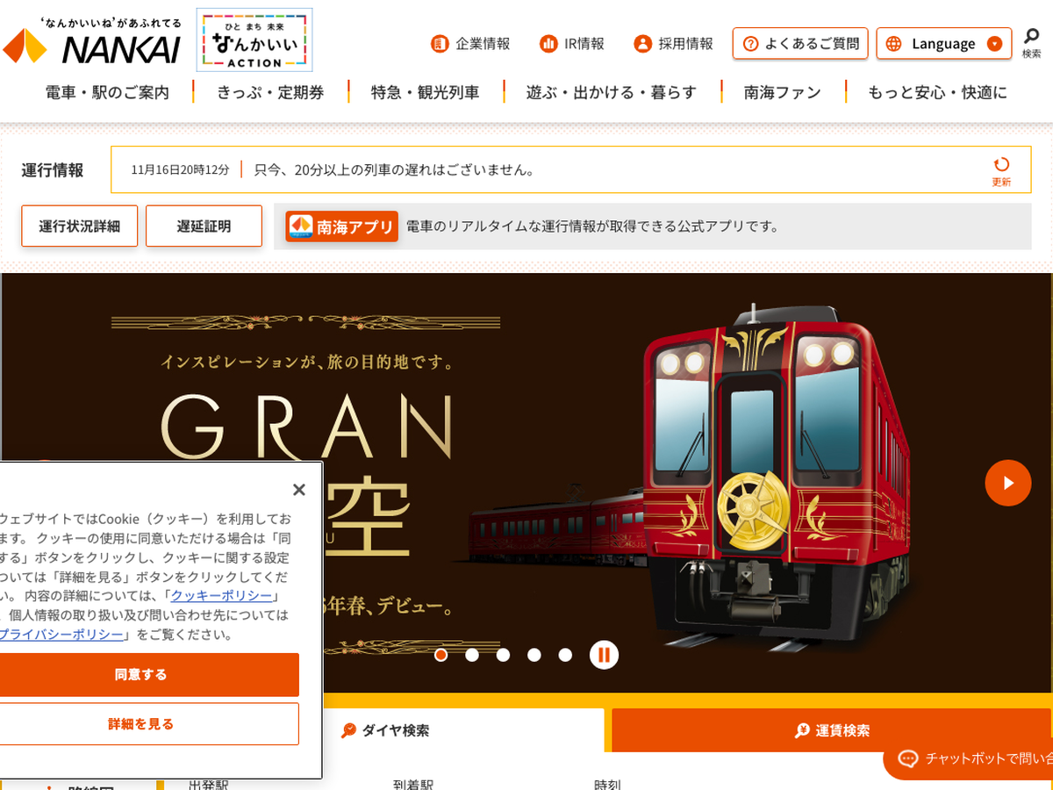This screenshot has width=1053, height=790.
Task: Open 遅延証明 button
Action: point(204,226)
